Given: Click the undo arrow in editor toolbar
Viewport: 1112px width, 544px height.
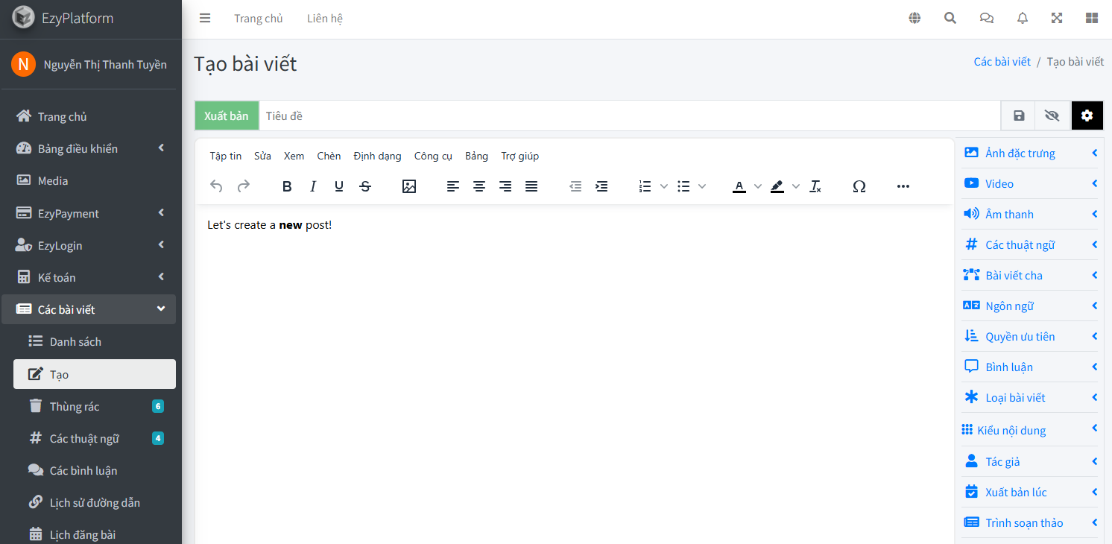Looking at the screenshot, I should coord(216,186).
